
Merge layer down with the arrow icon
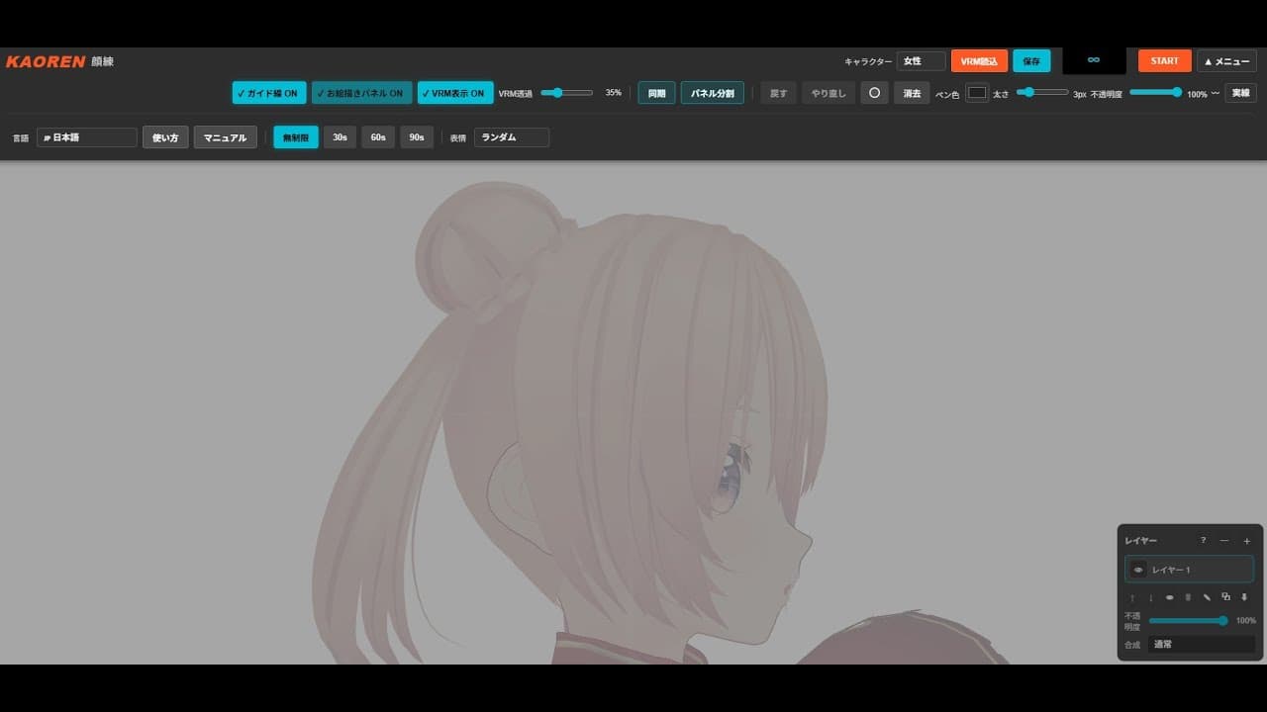coord(1245,597)
